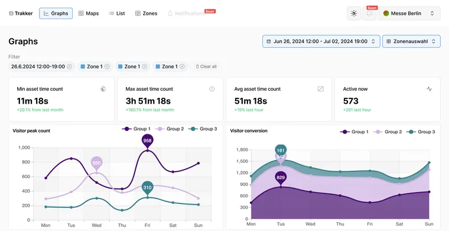
Task: Click the Messe Berlin avatar circle
Action: pyautogui.click(x=386, y=14)
